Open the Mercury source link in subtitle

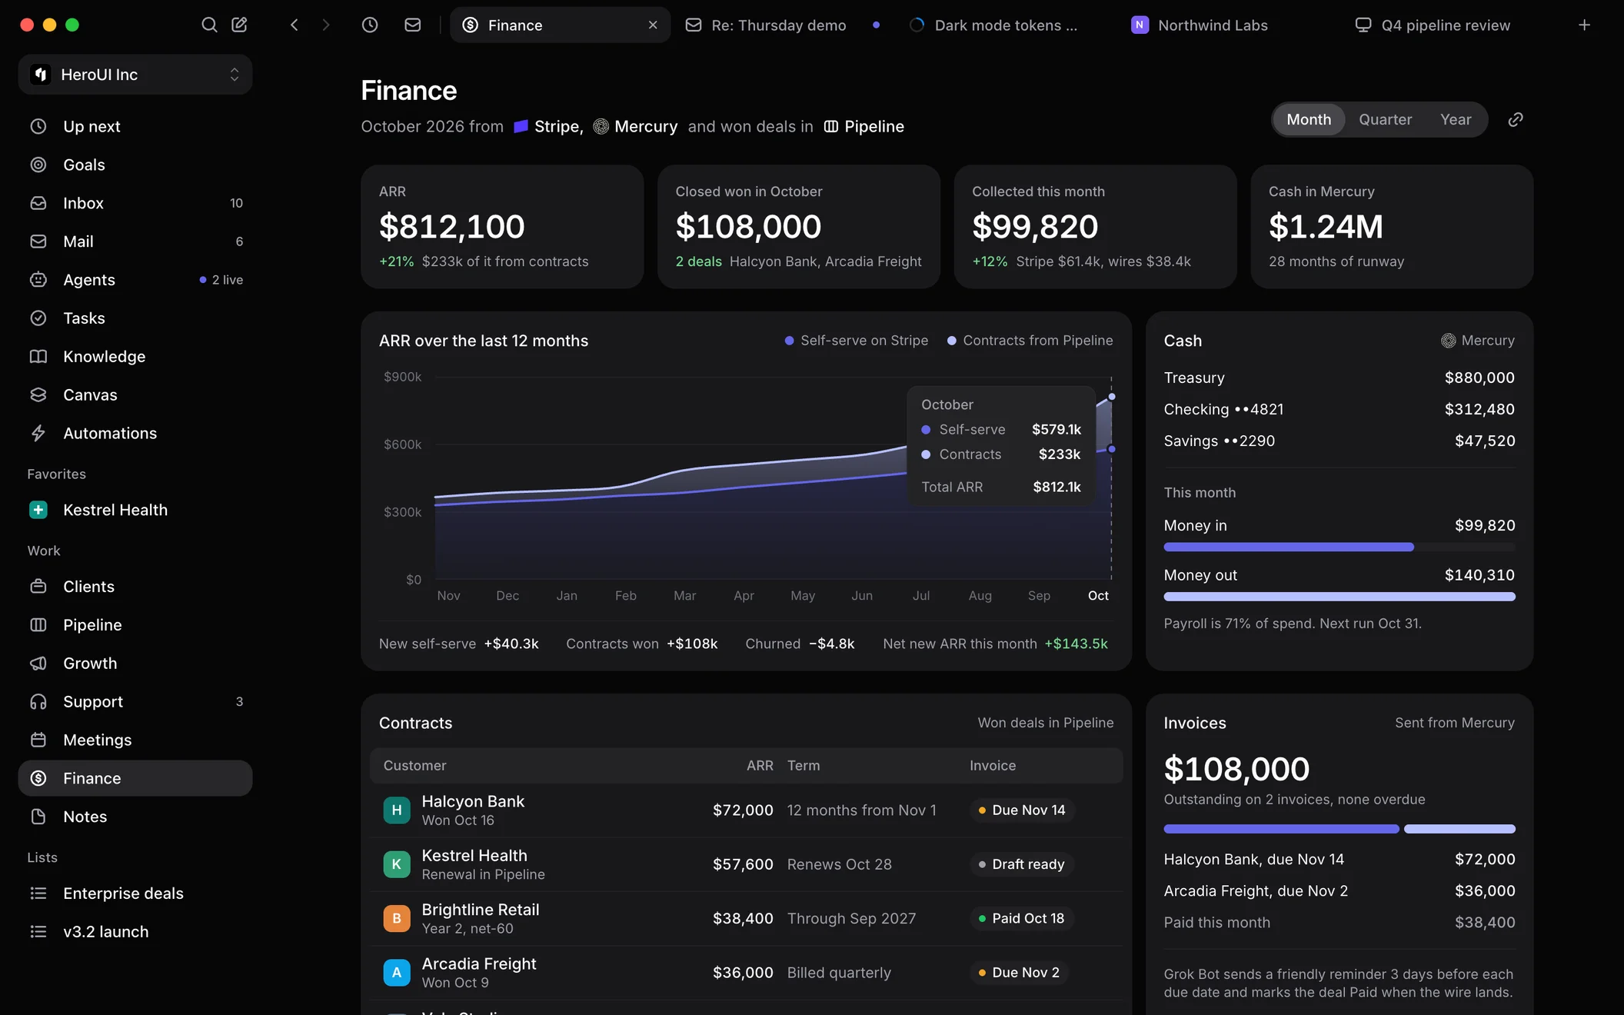tap(635, 126)
